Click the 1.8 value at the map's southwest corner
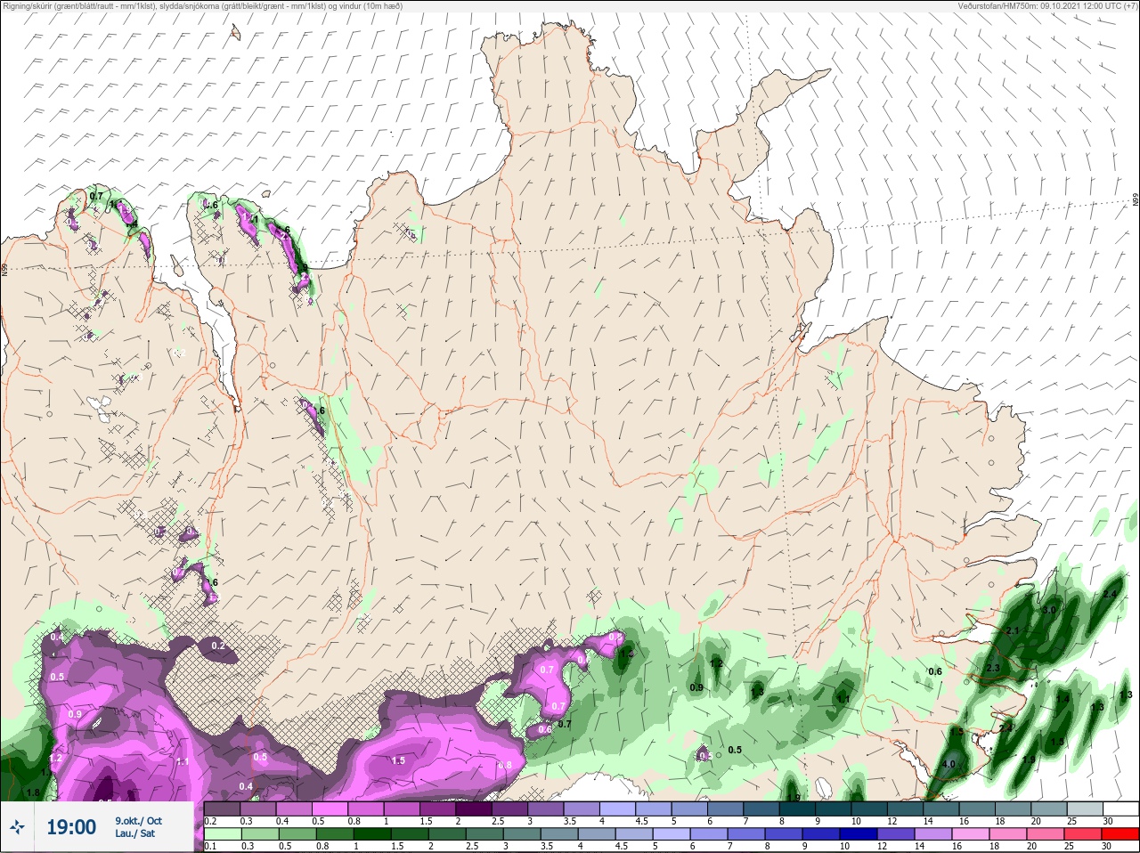The height and width of the screenshot is (853, 1140). click(x=33, y=792)
